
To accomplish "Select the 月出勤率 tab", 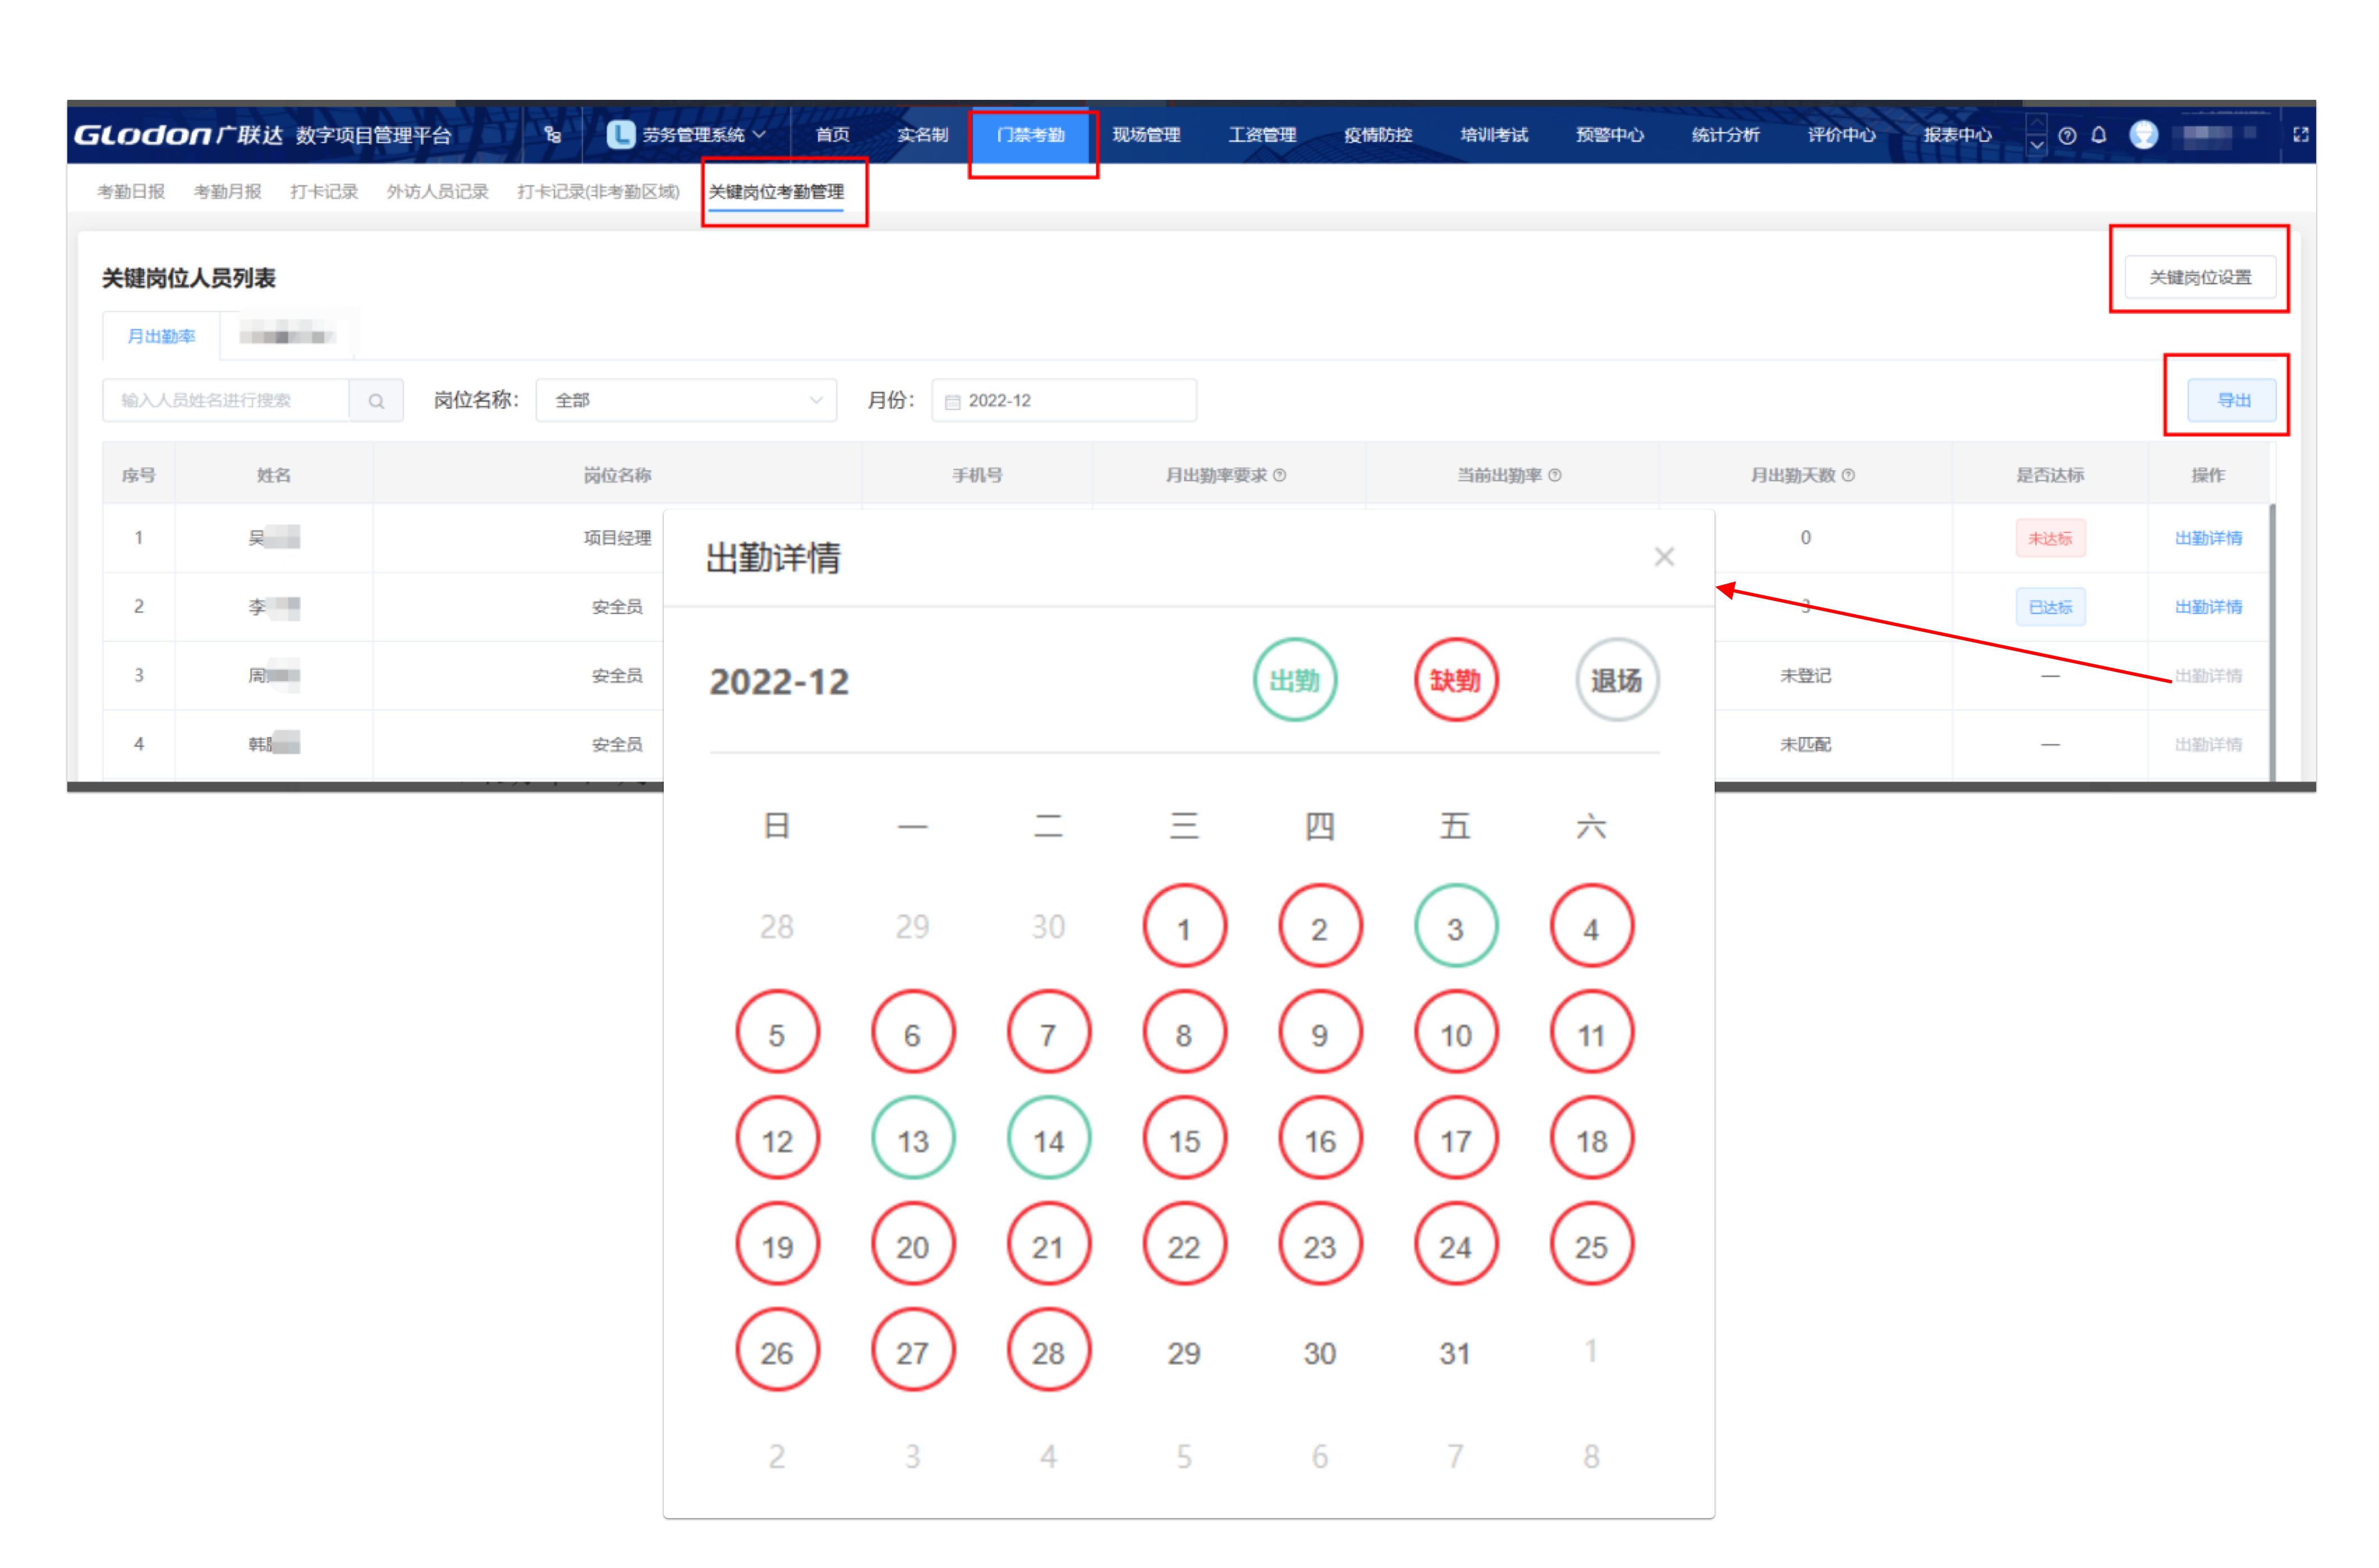I will (x=161, y=336).
